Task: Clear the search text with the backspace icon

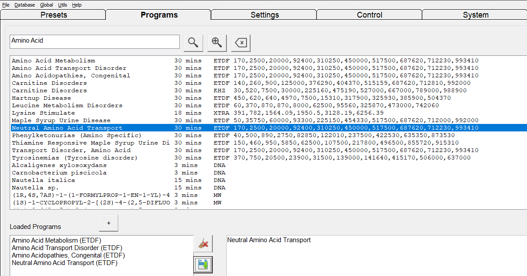Action: click(x=240, y=42)
